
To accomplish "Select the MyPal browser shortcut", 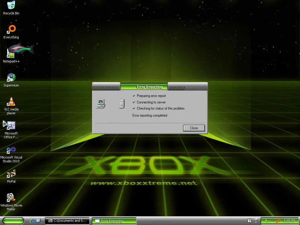I will (x=11, y=176).
